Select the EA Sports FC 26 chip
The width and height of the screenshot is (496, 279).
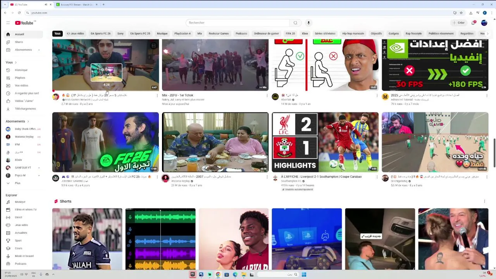100,34
